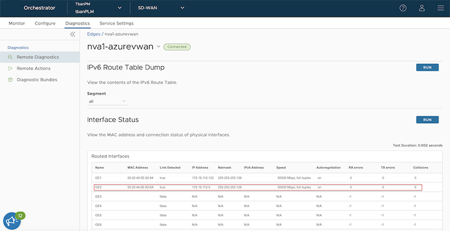Image resolution: width=450 pixels, height=231 pixels.
Task: Switch to the Configure tab
Action: pos(45,23)
